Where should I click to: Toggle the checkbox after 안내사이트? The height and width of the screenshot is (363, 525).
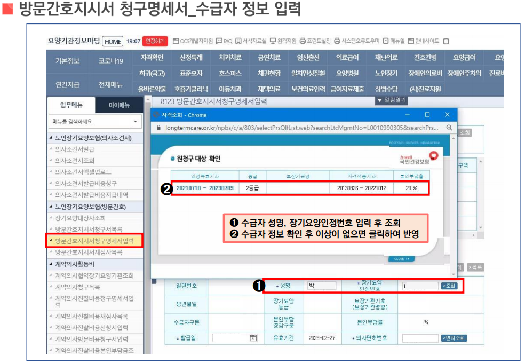tap(446, 41)
